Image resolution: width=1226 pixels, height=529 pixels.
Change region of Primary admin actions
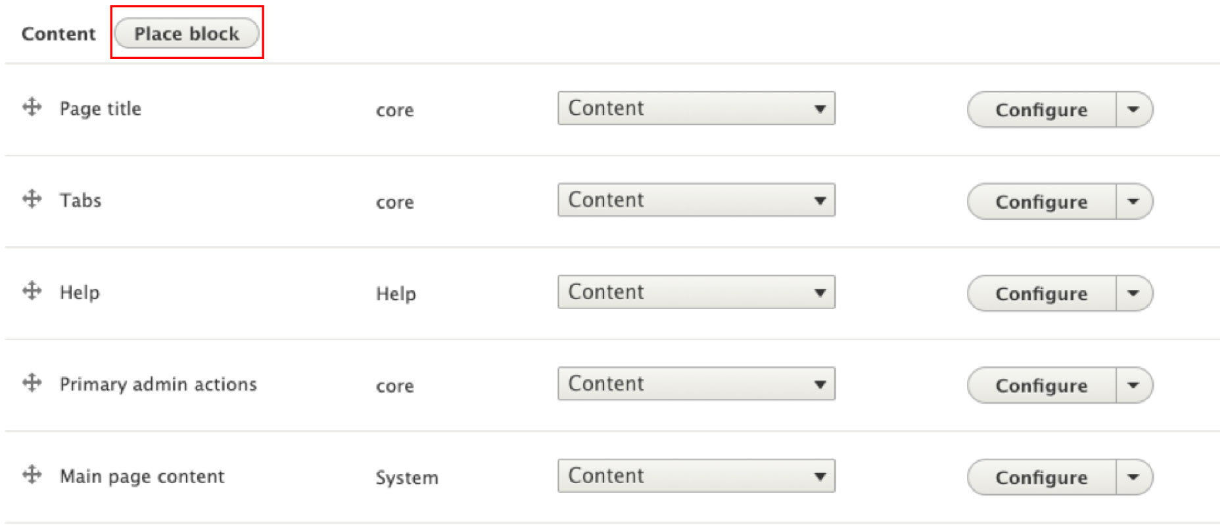(696, 384)
